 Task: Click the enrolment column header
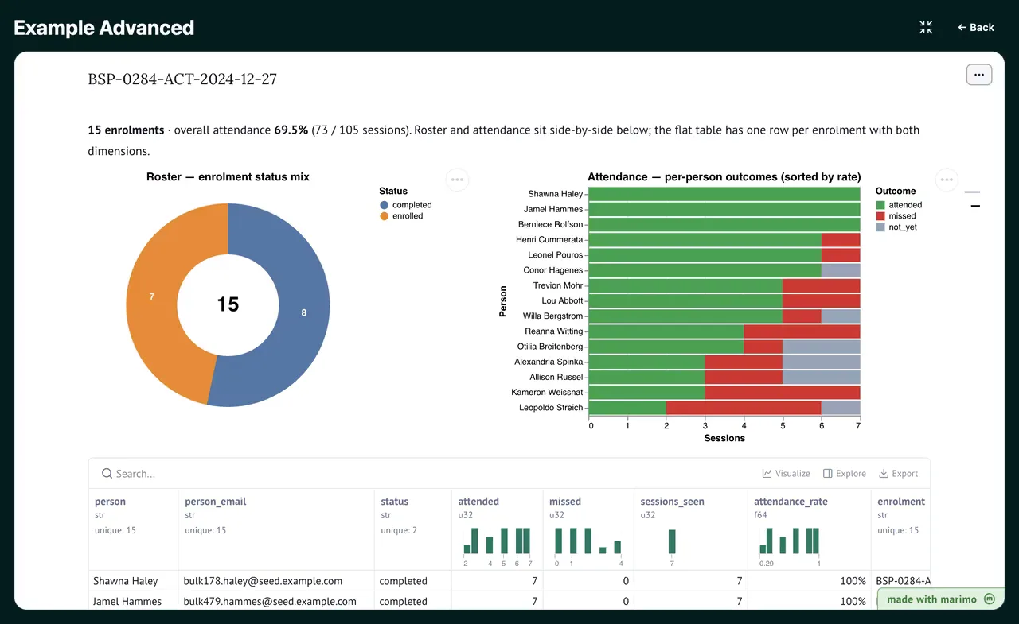(x=900, y=502)
